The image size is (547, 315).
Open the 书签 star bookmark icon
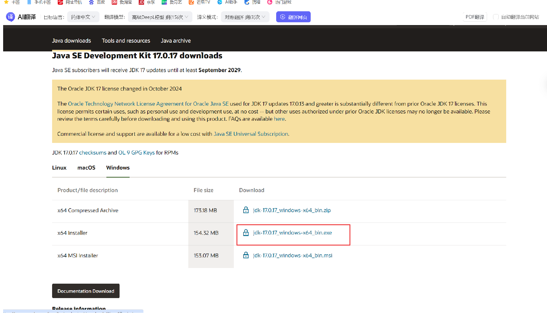coord(6,2)
